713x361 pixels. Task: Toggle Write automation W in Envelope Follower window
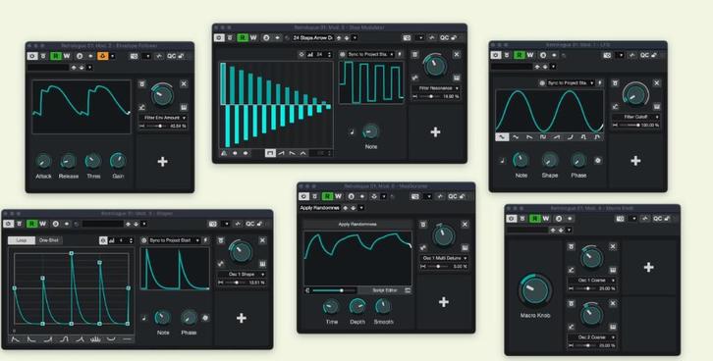67,56
